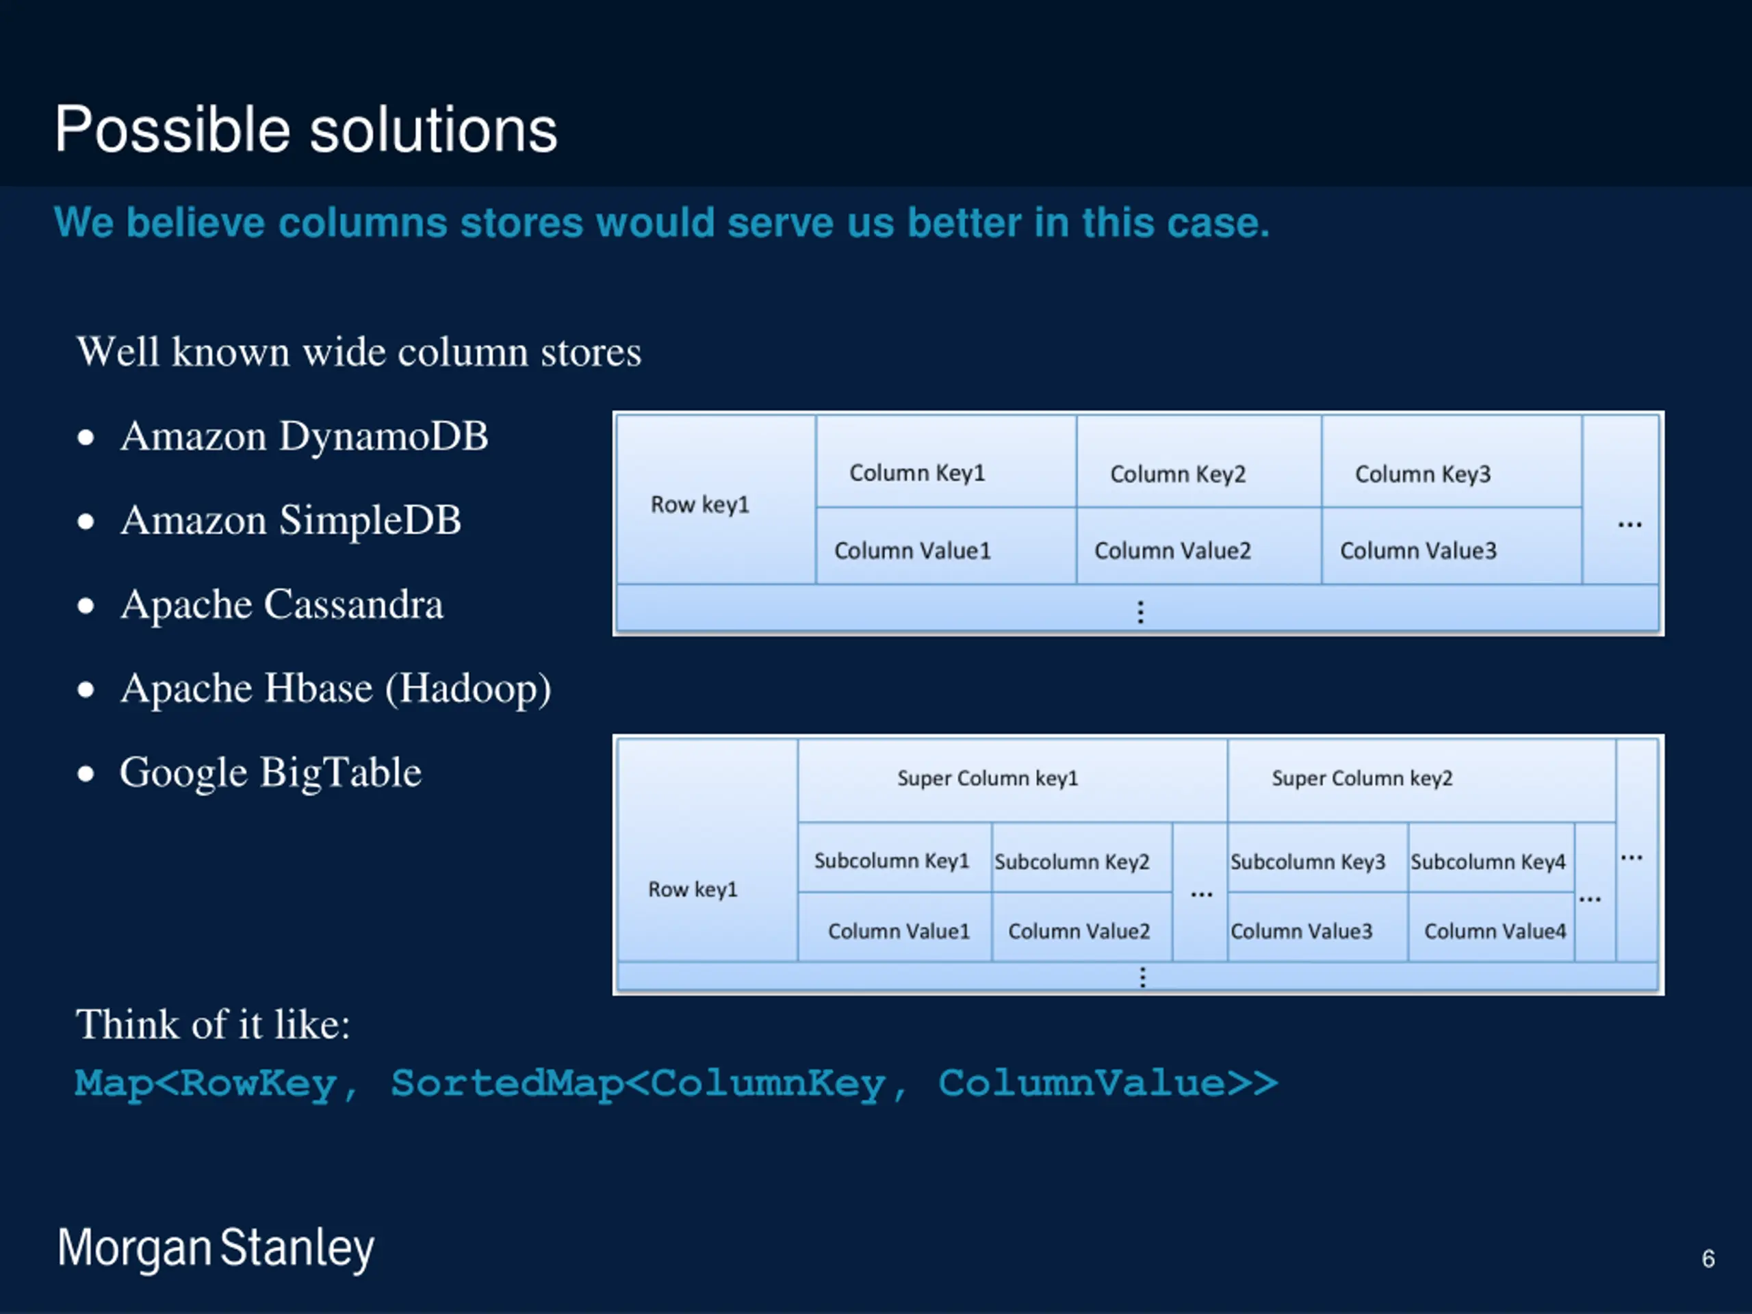This screenshot has height=1314, width=1752.
Task: Click the 'Possible solutions' slide title
Action: coord(306,130)
